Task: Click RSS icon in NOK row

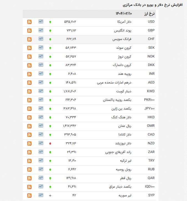Action: 29,57
